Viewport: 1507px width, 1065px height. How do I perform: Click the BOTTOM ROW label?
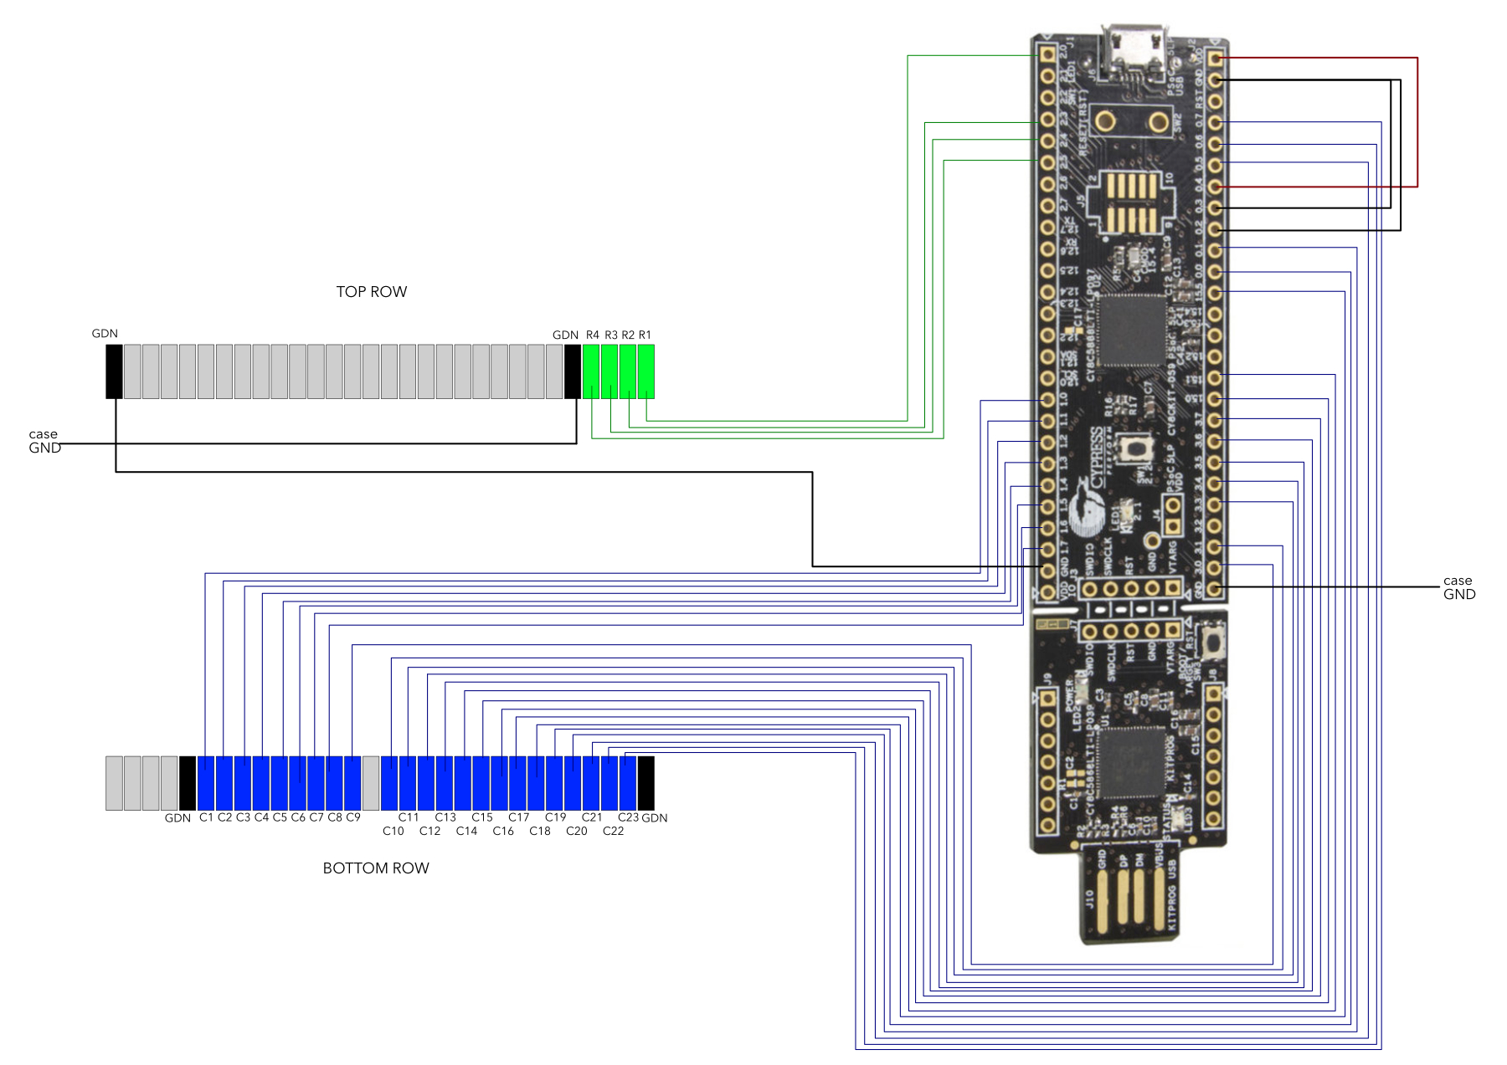(376, 868)
